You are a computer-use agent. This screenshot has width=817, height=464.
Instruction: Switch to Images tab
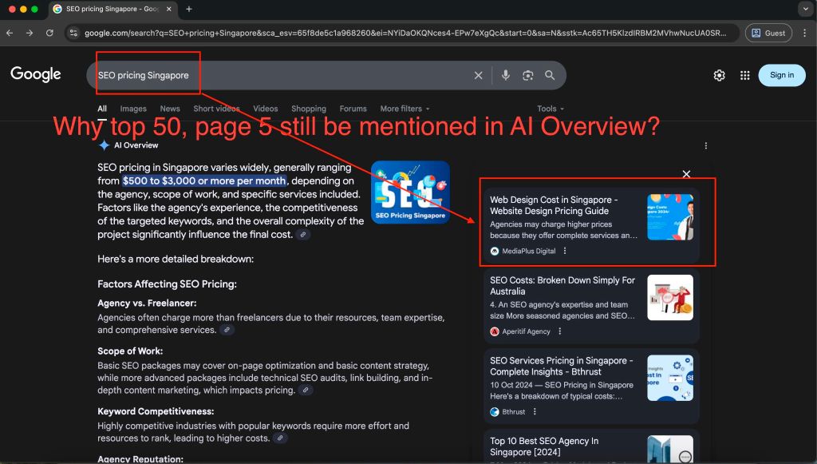point(133,109)
